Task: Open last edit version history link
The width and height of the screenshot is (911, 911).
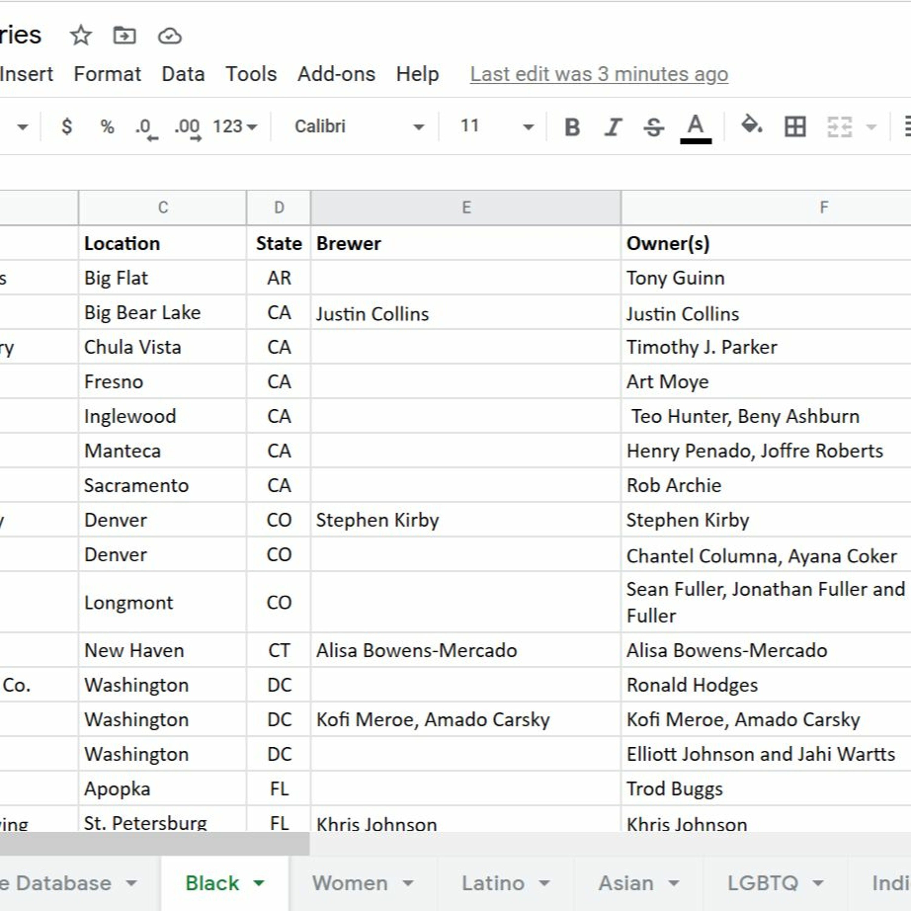Action: coord(599,74)
